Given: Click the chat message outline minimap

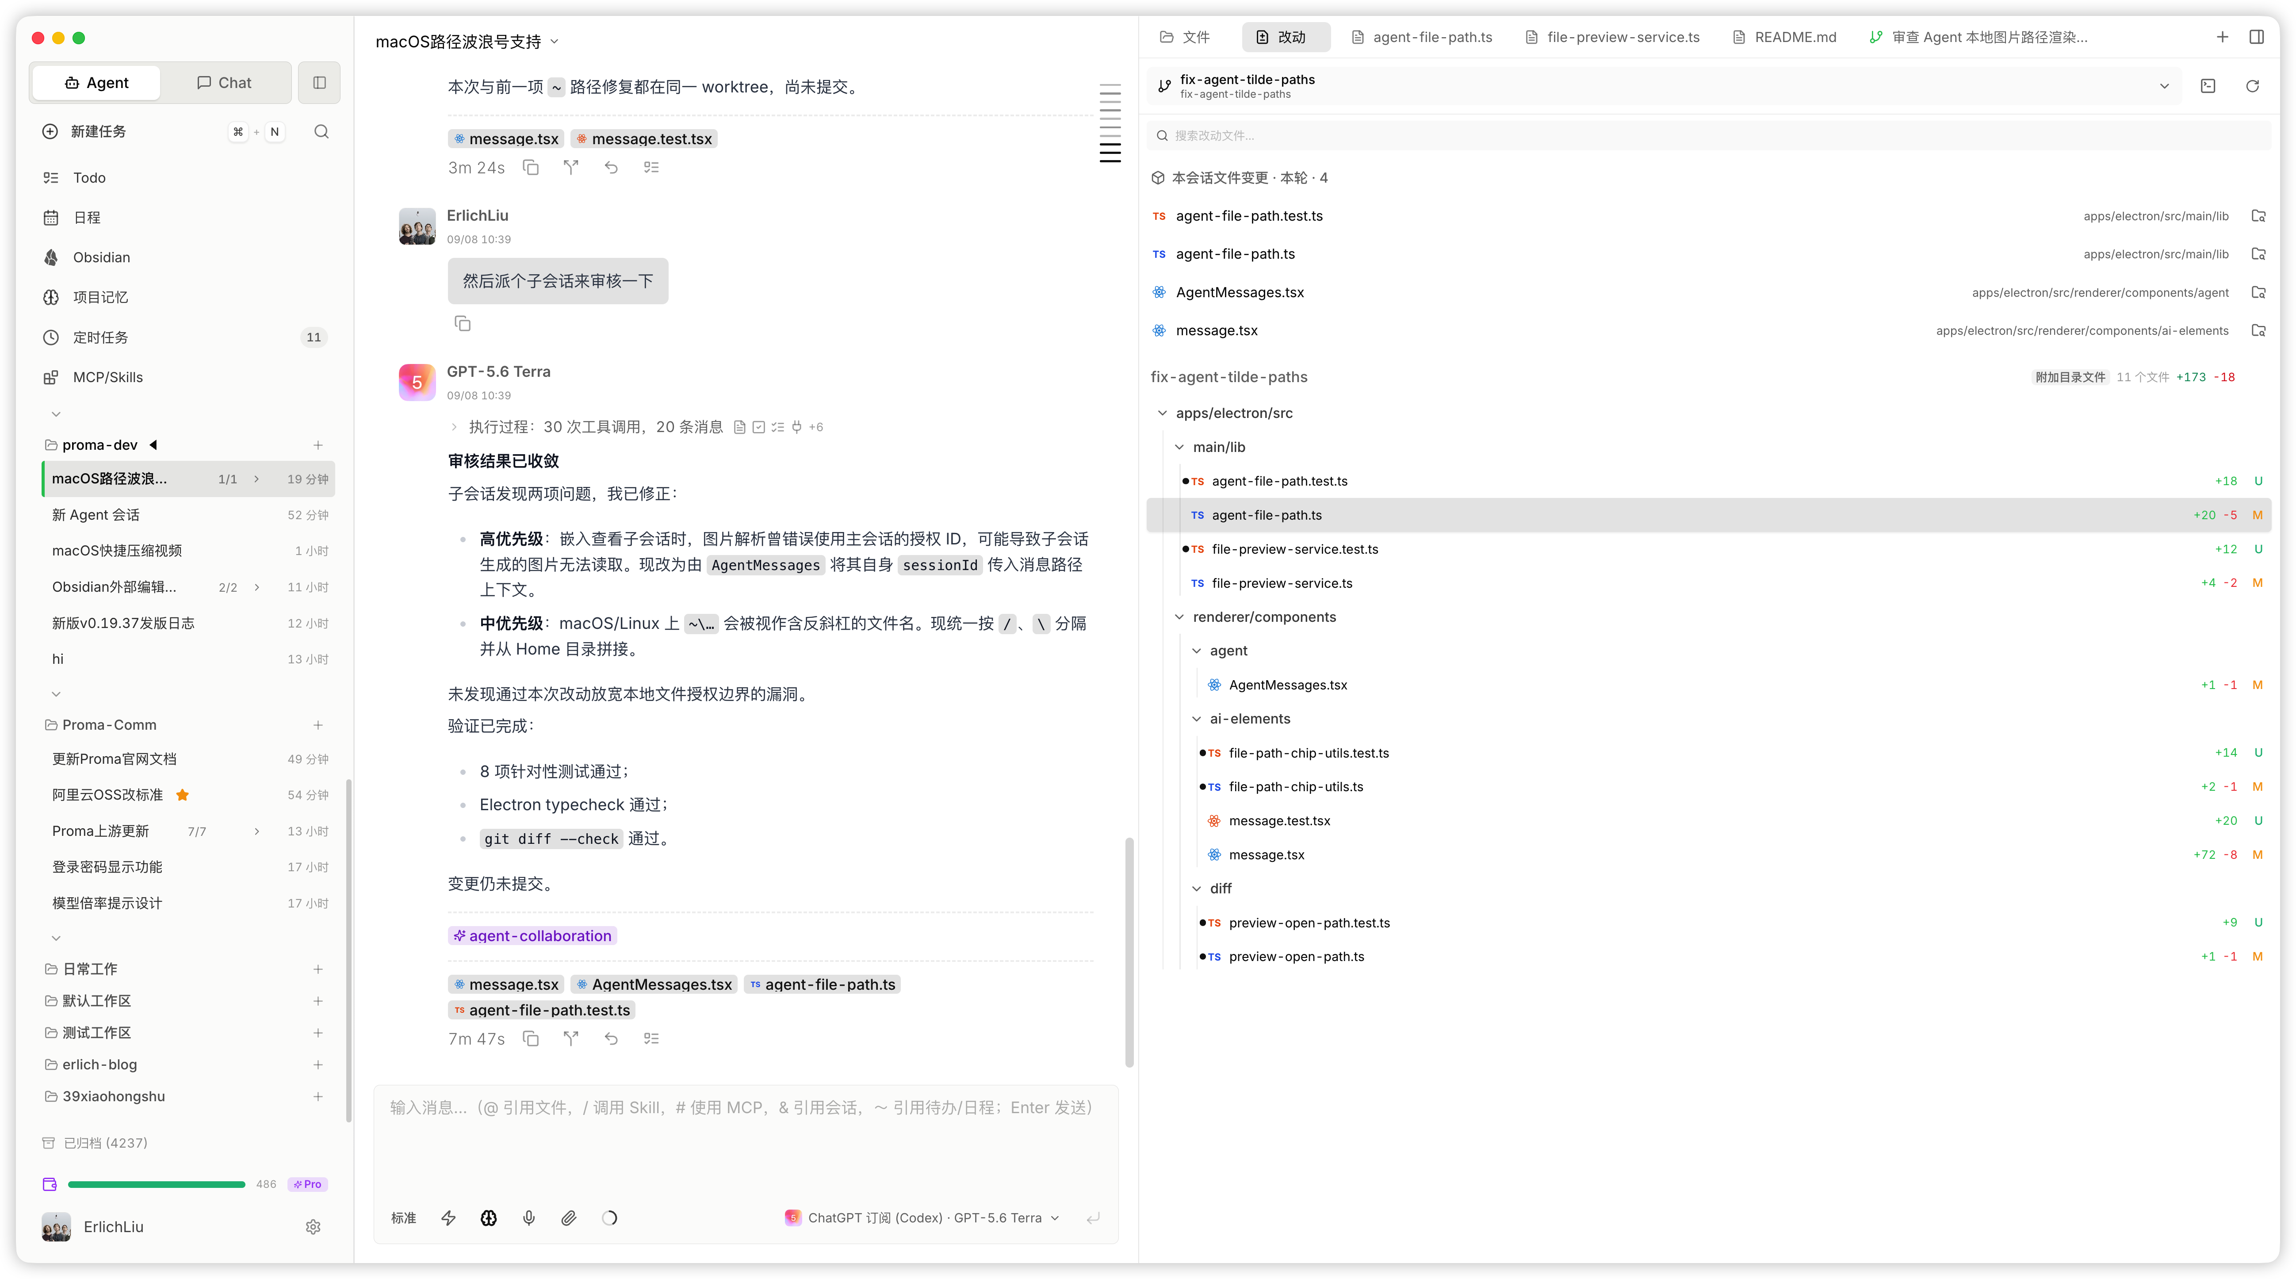Looking at the screenshot, I should (1110, 123).
